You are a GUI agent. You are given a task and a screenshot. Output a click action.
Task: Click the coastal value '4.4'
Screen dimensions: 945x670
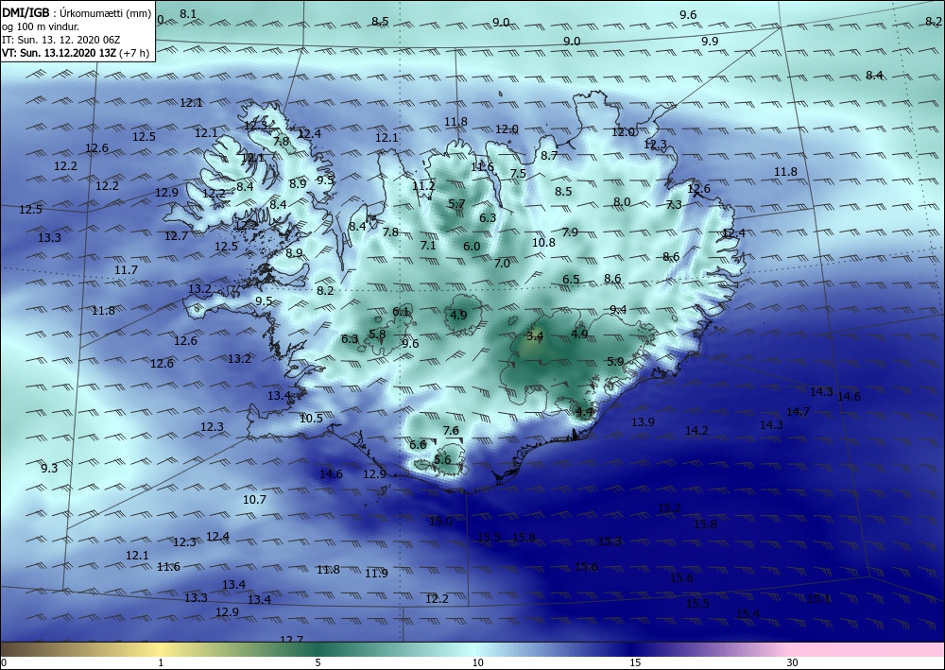[584, 412]
